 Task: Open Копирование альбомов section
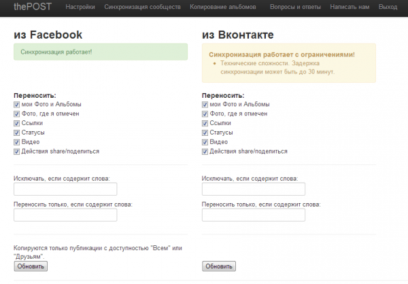(223, 7)
